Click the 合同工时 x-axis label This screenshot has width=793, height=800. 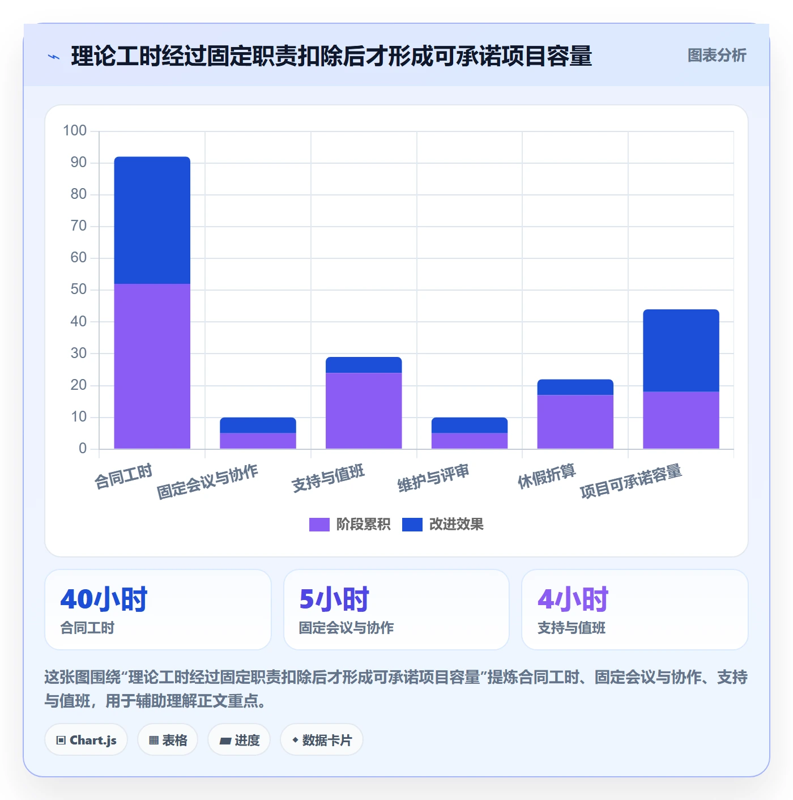point(123,476)
